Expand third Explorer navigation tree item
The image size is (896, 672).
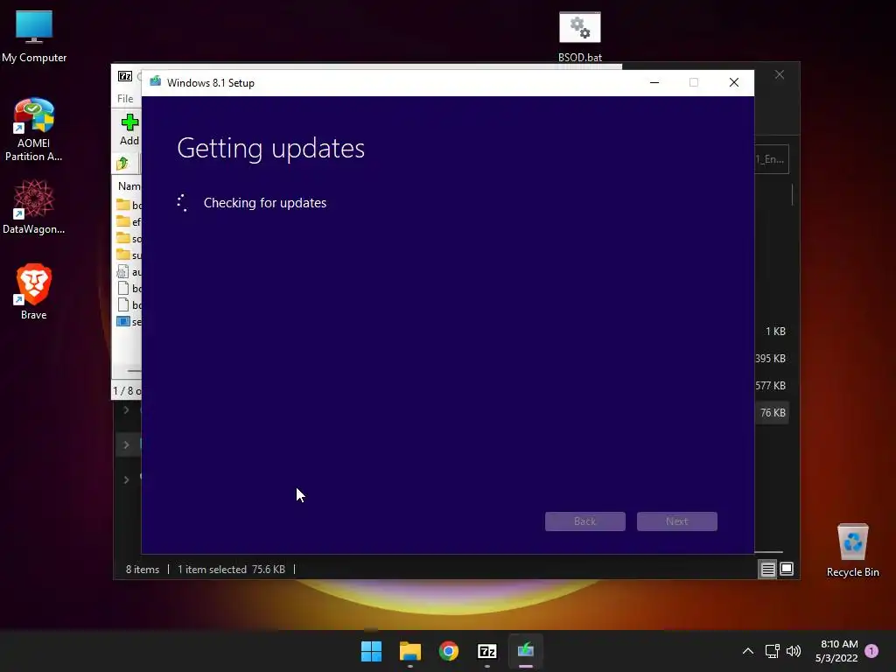(126, 479)
